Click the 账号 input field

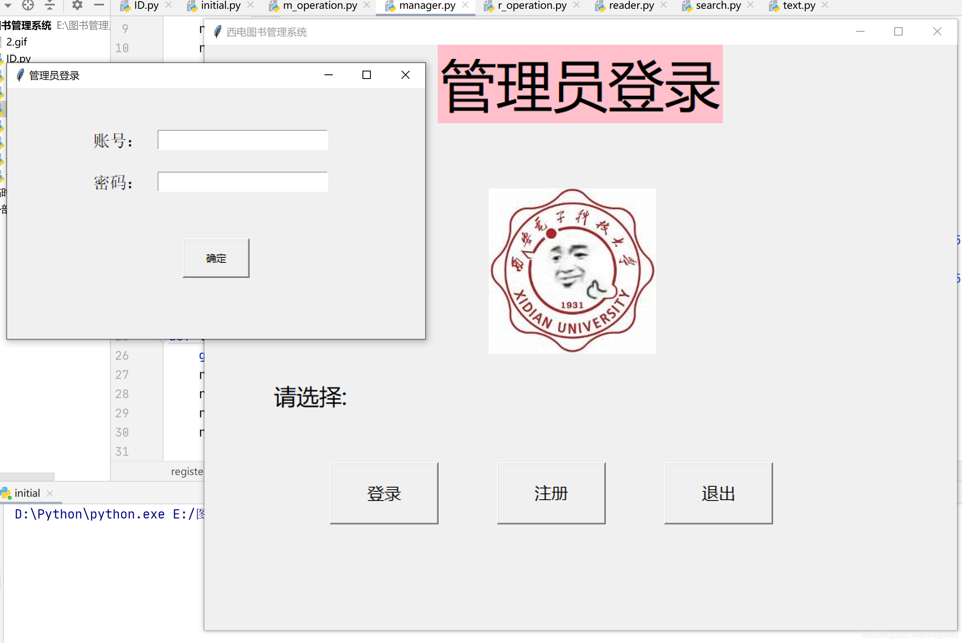point(242,140)
